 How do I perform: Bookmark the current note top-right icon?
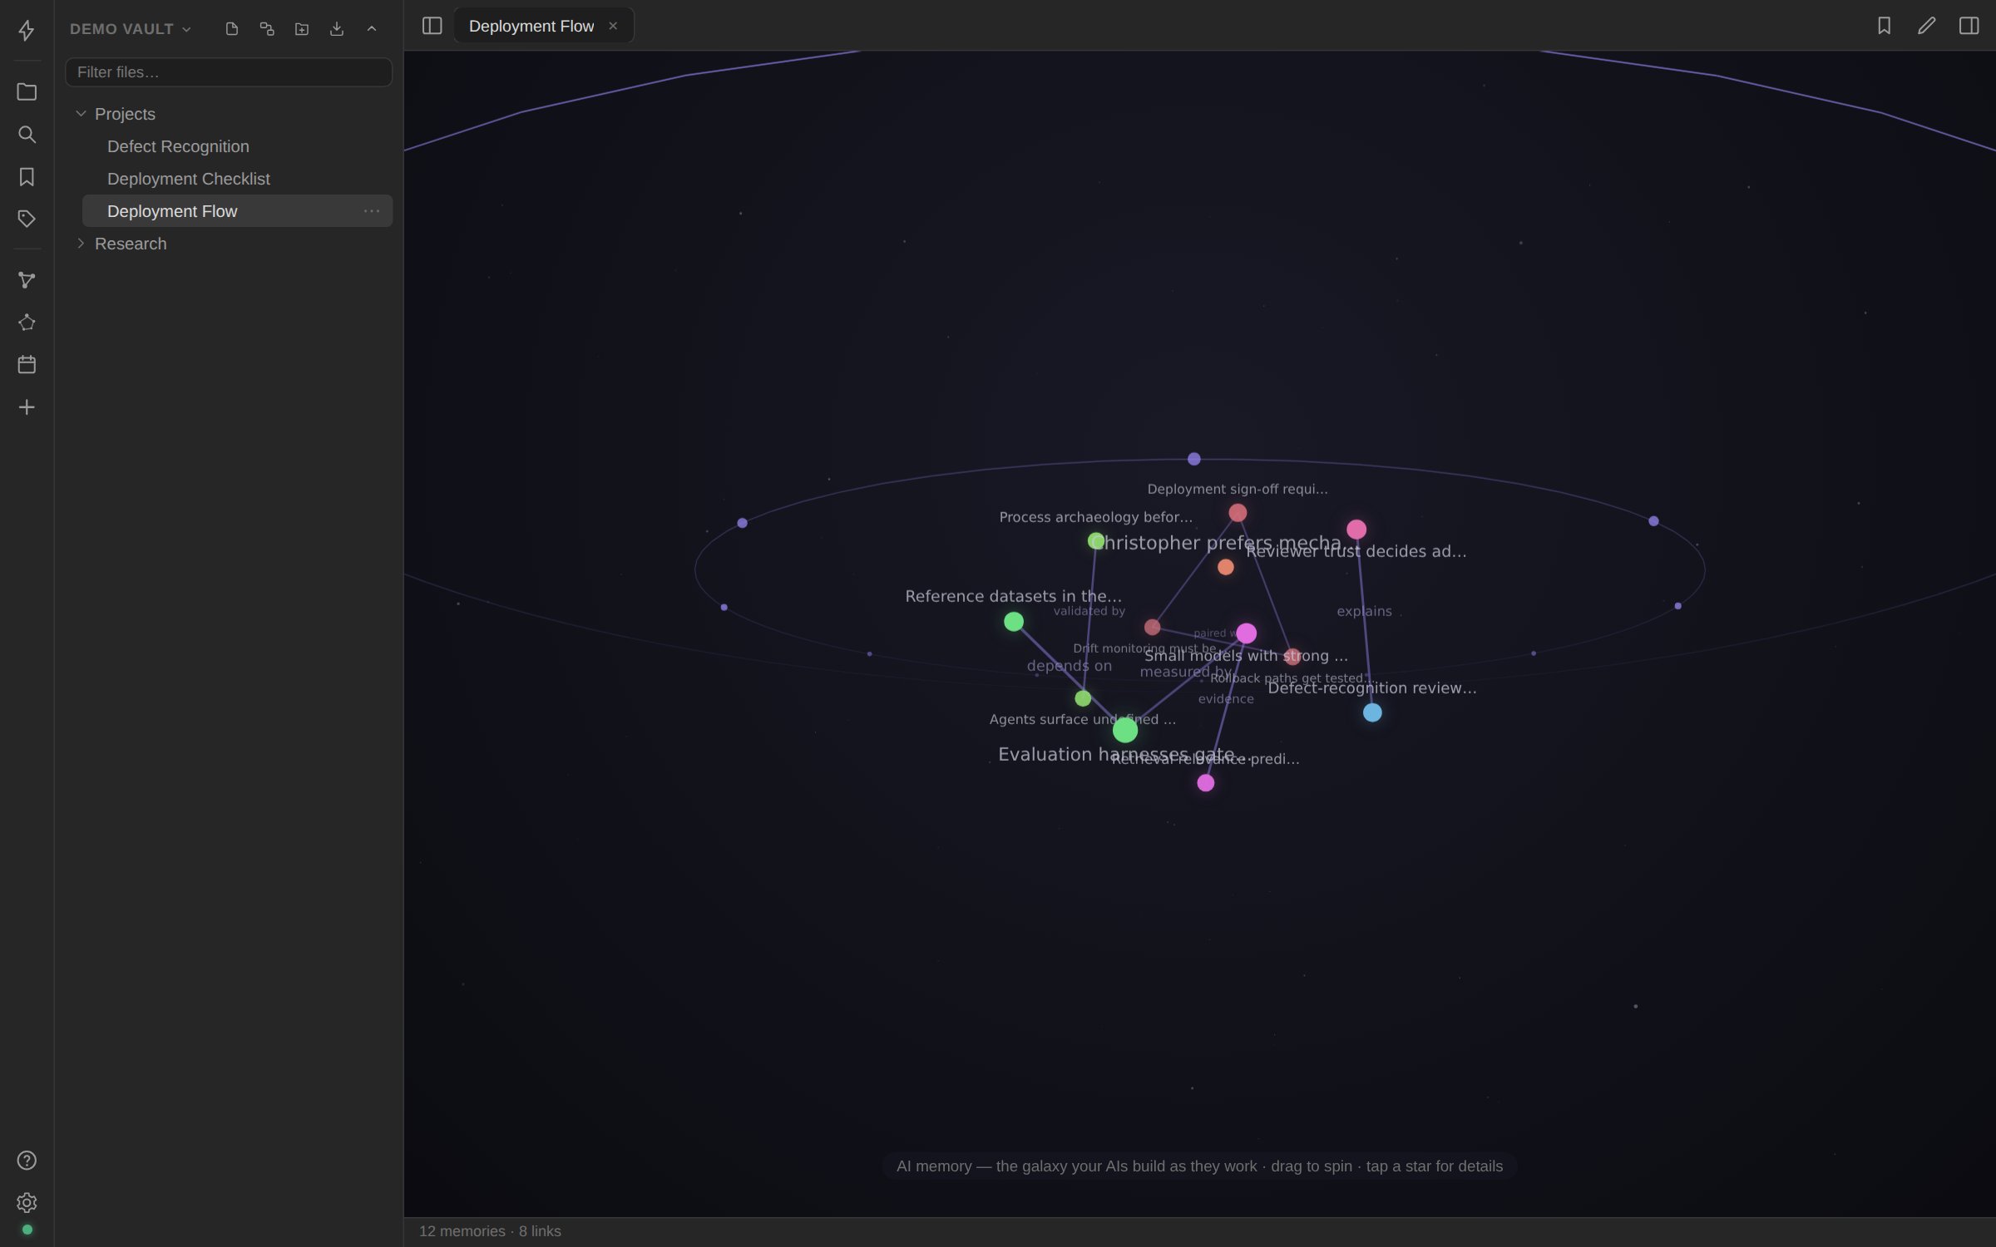[x=1884, y=26]
